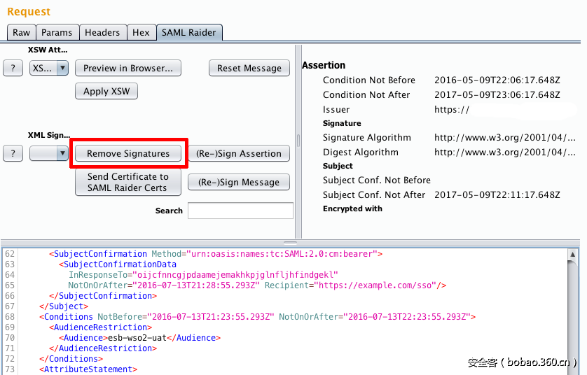Viewport: 587px width, 375px height.
Task: Click the Preview in Browser button
Action: pyautogui.click(x=128, y=69)
